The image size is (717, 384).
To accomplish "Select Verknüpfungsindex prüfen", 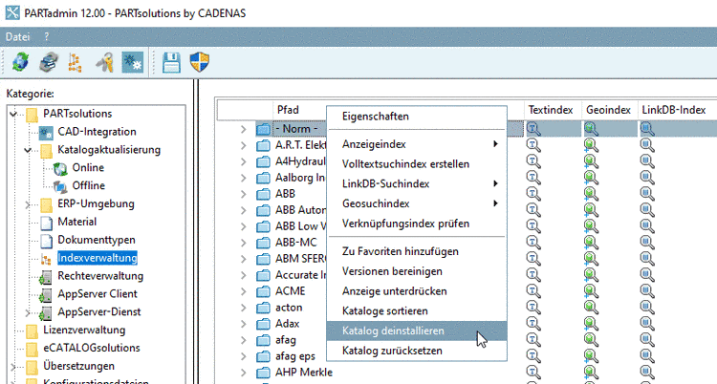I will 417,224.
